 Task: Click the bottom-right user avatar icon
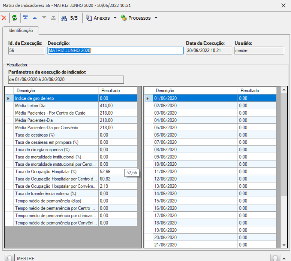tap(275, 258)
